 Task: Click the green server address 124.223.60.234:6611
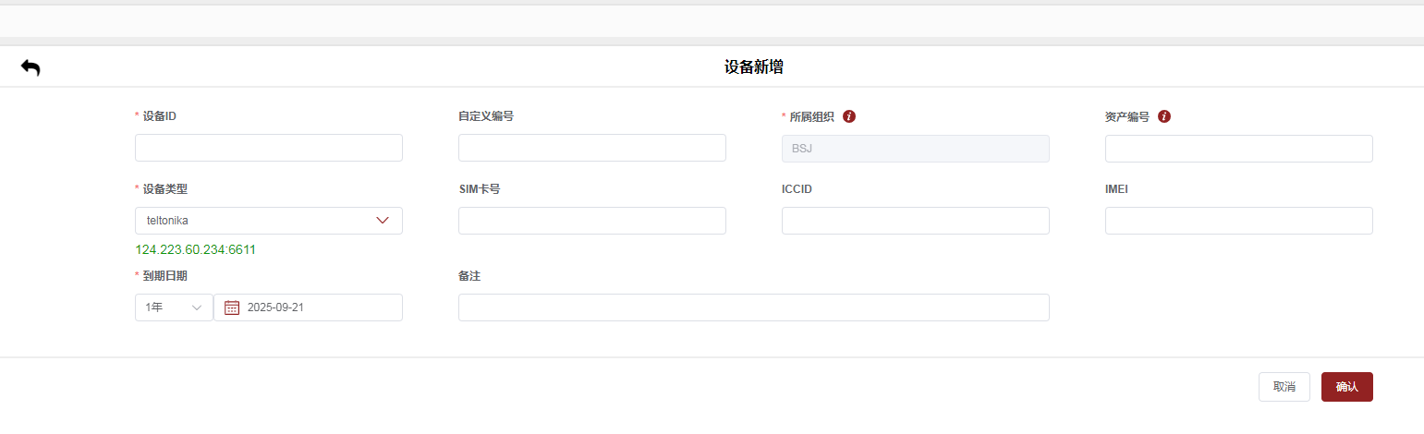click(x=195, y=249)
